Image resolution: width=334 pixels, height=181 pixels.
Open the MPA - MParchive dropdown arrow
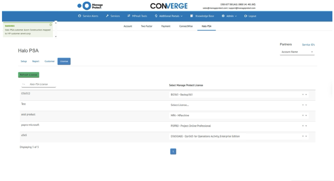(x=306, y=115)
